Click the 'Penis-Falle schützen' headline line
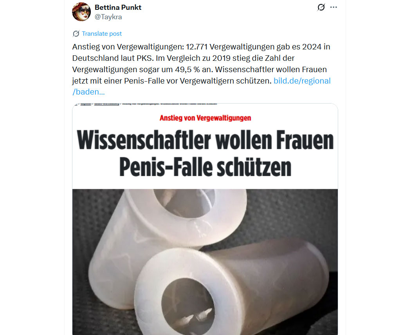Viewport: 411px width, 335px height. tap(205, 167)
